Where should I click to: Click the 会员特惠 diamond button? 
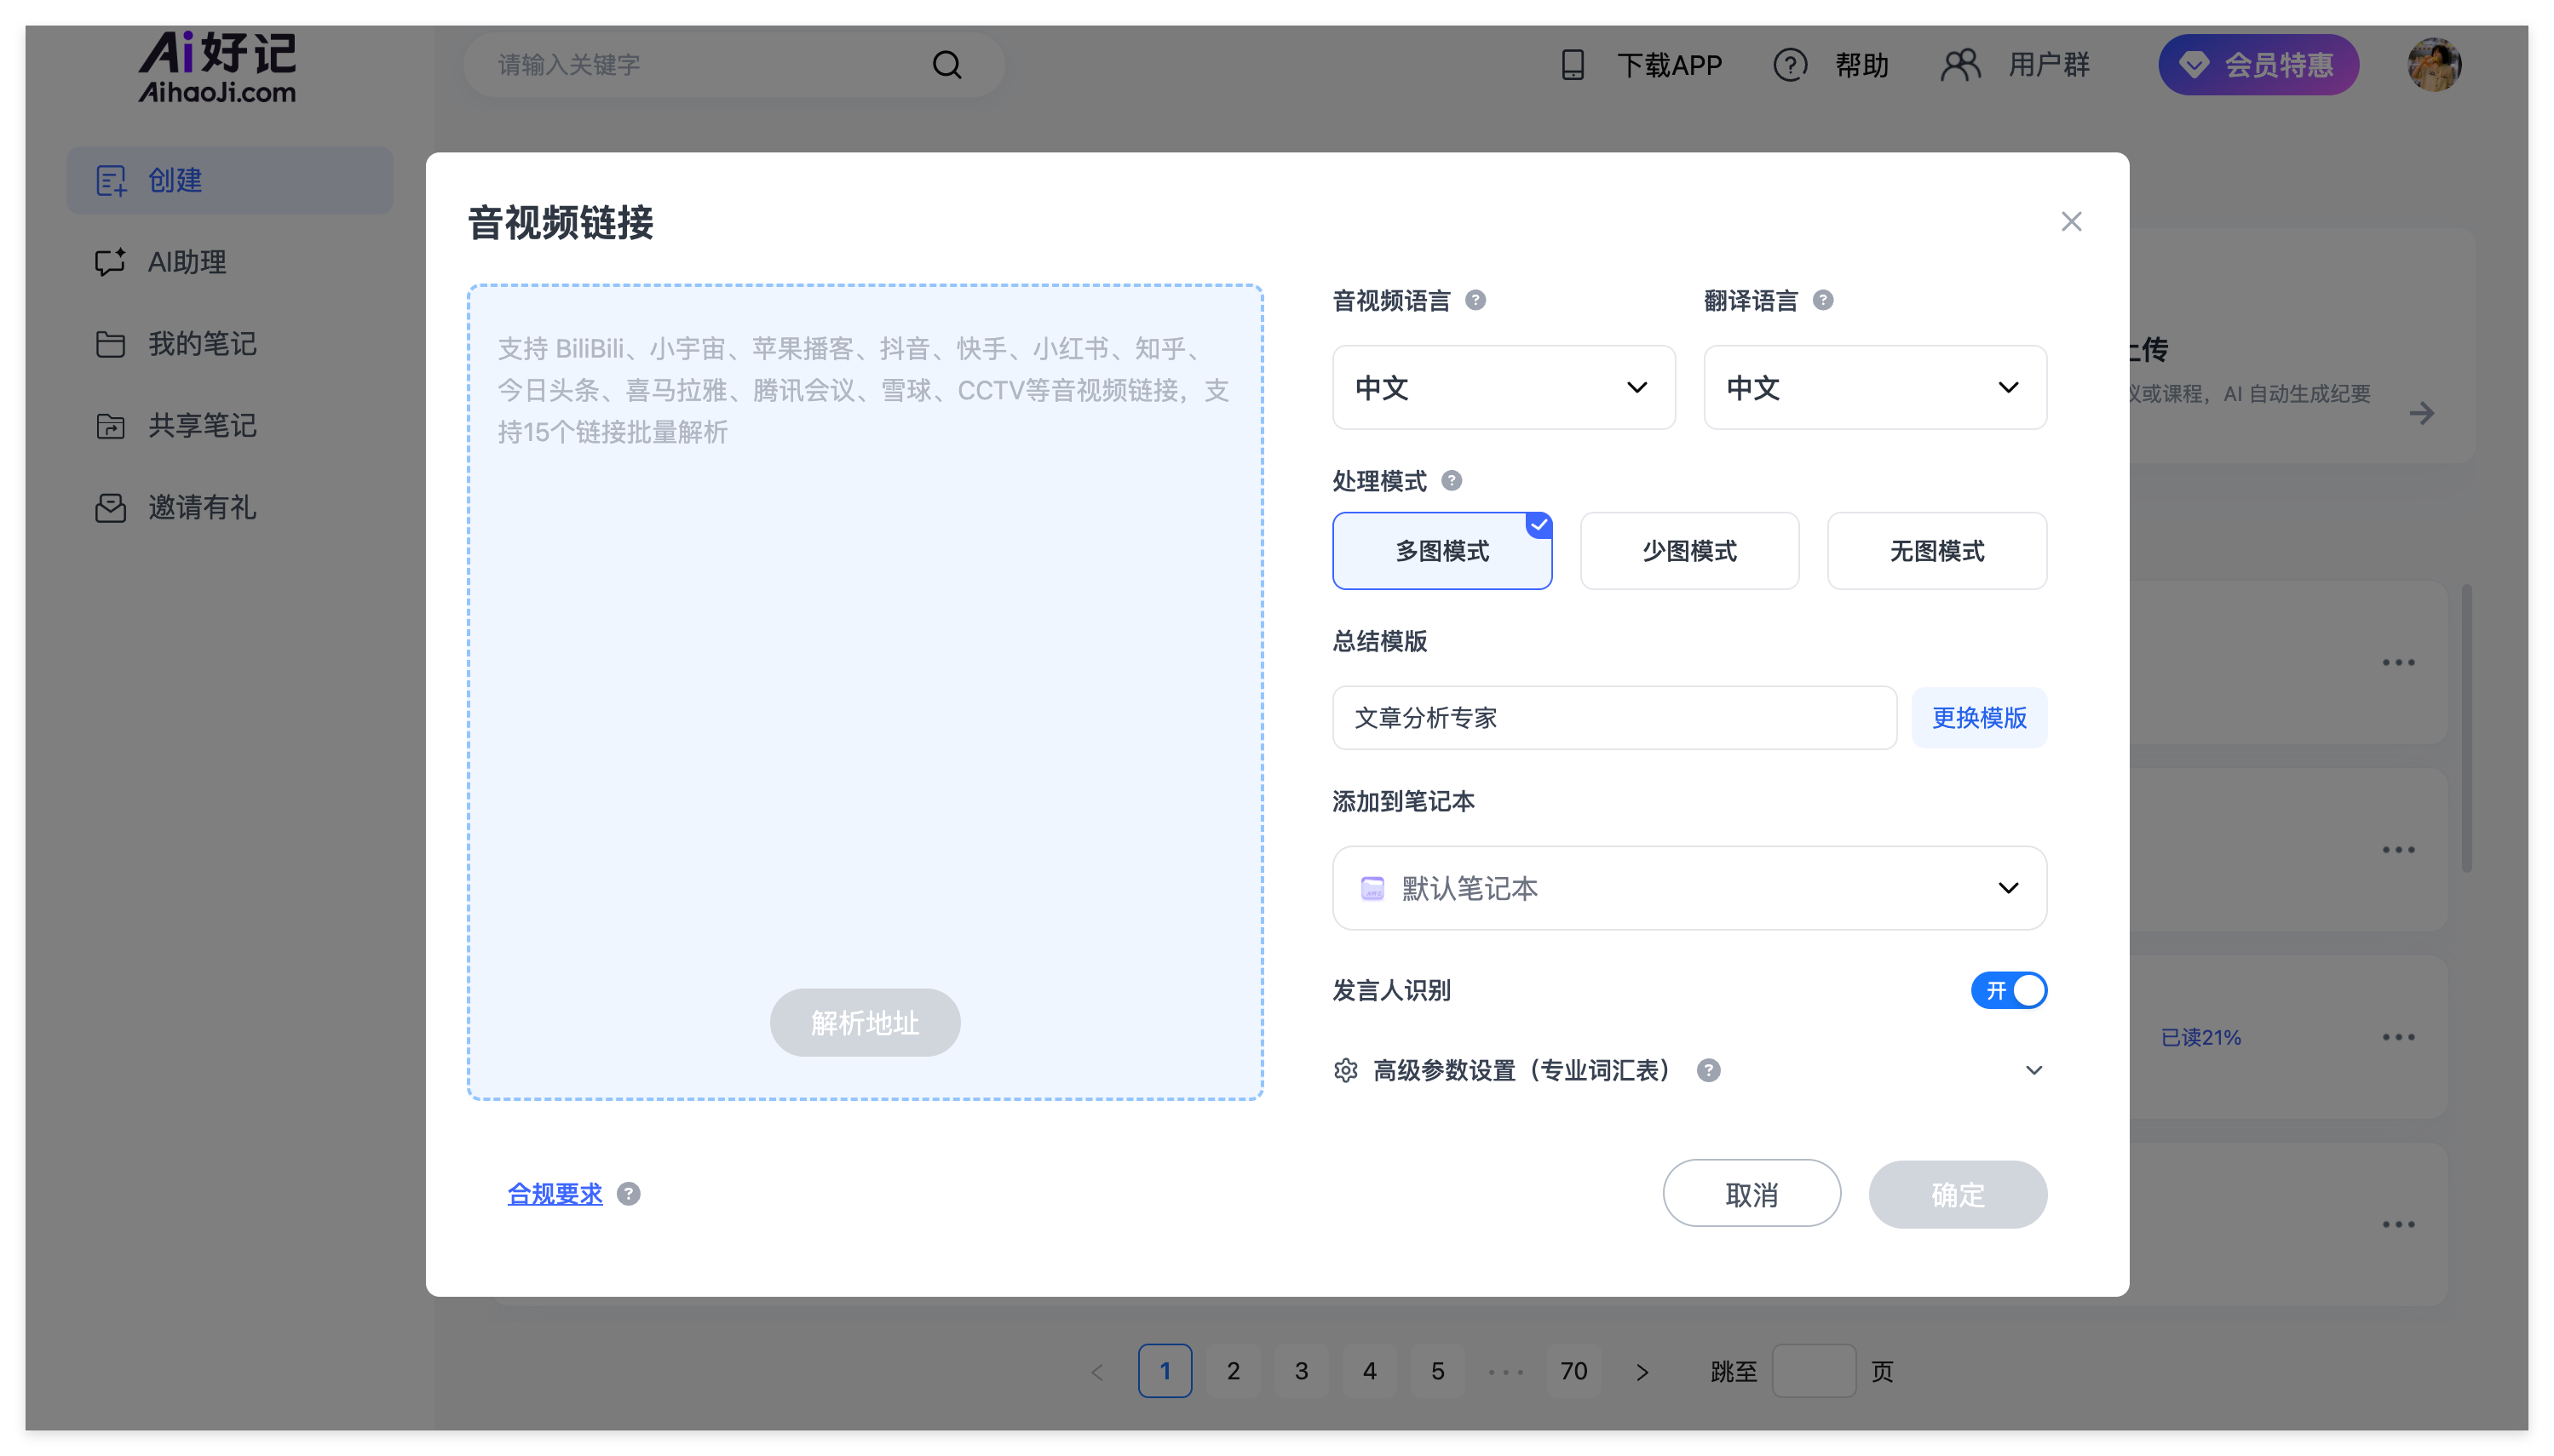click(2258, 65)
